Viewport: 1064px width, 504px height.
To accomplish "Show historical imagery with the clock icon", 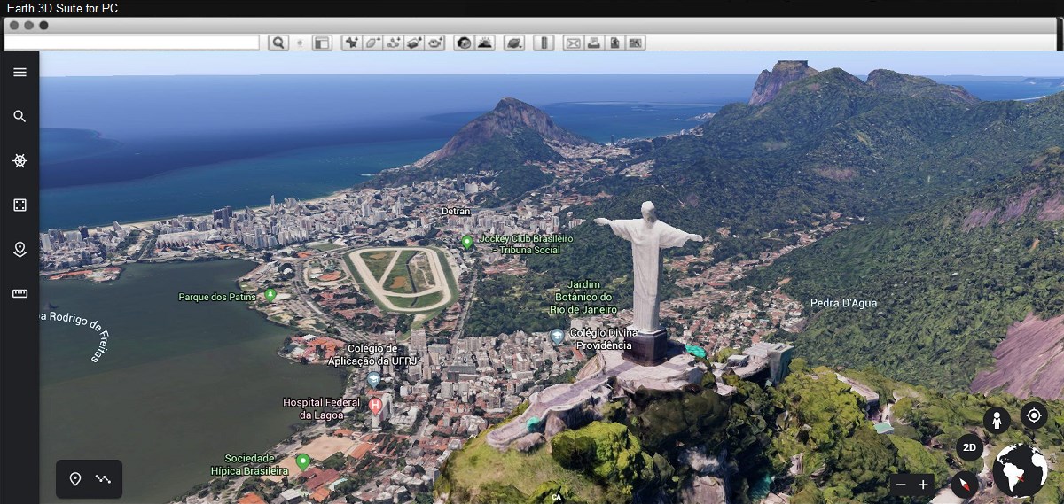I will click(464, 43).
